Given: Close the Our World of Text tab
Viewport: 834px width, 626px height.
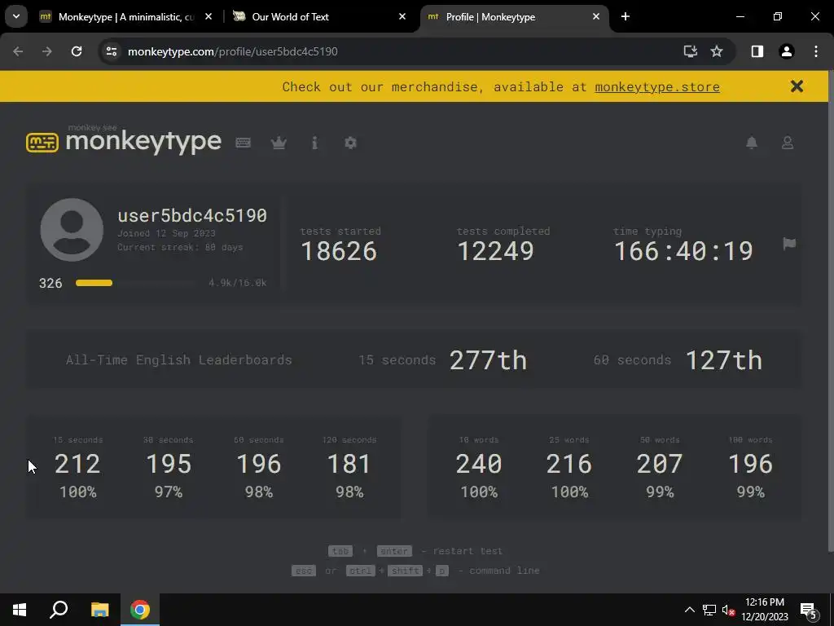Looking at the screenshot, I should click(402, 16).
